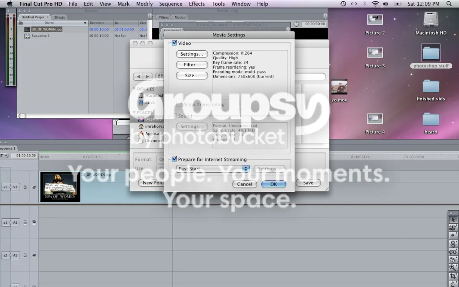Switch to Untitled Project 1 tab
Screen dimensions: 459x287
coord(35,17)
